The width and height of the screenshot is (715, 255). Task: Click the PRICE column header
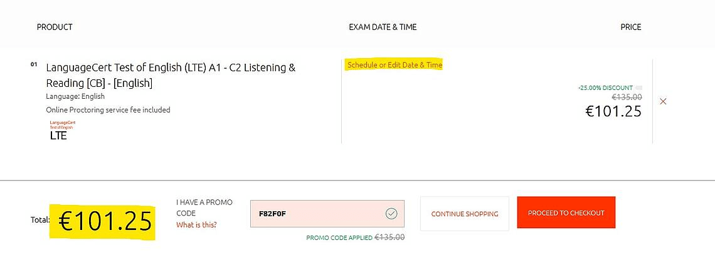(630, 27)
